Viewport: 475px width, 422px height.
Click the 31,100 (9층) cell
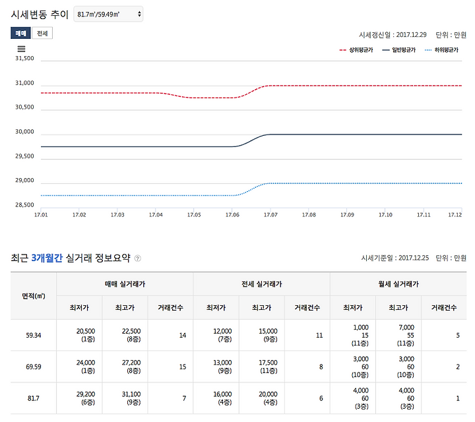click(125, 398)
